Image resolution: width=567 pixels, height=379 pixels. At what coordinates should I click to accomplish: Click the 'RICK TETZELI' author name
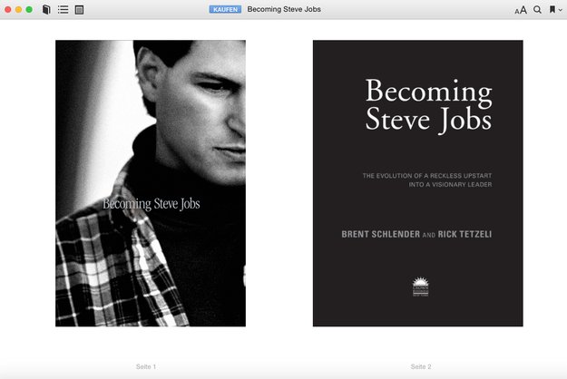[464, 234]
